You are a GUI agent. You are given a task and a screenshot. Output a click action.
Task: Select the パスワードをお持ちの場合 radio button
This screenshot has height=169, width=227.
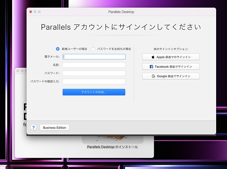[93, 49]
